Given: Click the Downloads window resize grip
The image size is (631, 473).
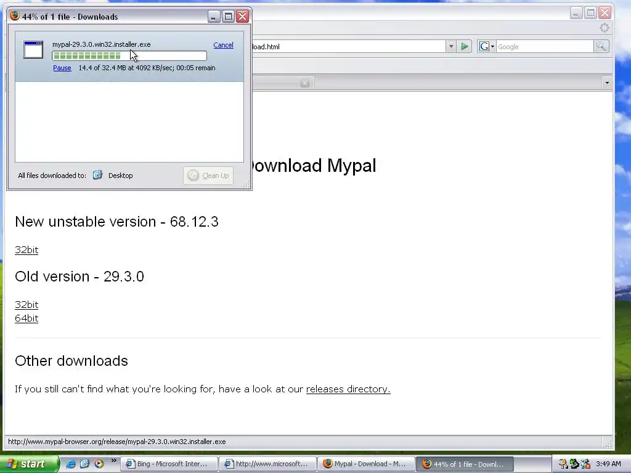Looking at the screenshot, I should pos(246,185).
